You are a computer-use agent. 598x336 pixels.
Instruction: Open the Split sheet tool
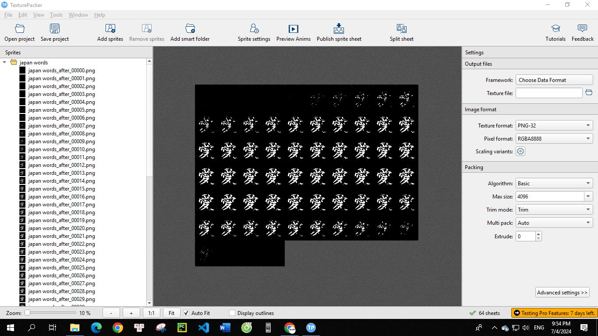pos(401,32)
